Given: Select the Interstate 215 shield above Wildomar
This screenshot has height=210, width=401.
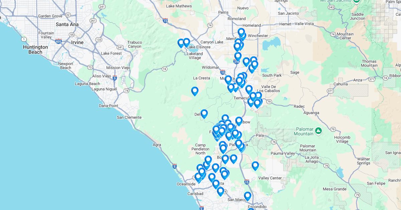Looking at the screenshot, I should pos(236,61).
